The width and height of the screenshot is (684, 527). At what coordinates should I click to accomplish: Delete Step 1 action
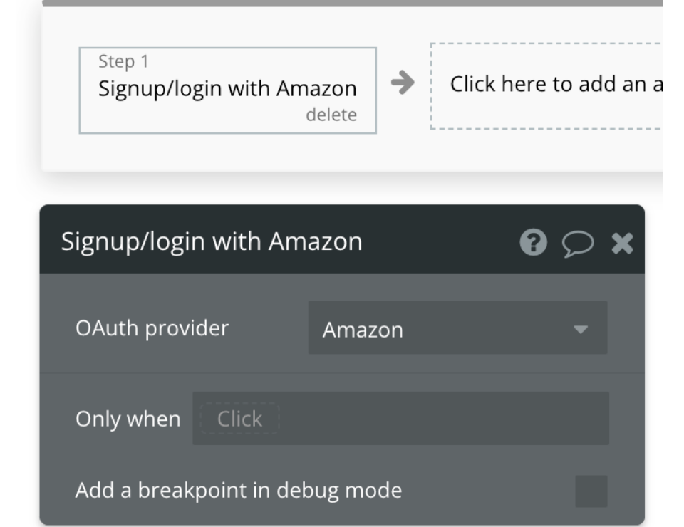(x=331, y=115)
